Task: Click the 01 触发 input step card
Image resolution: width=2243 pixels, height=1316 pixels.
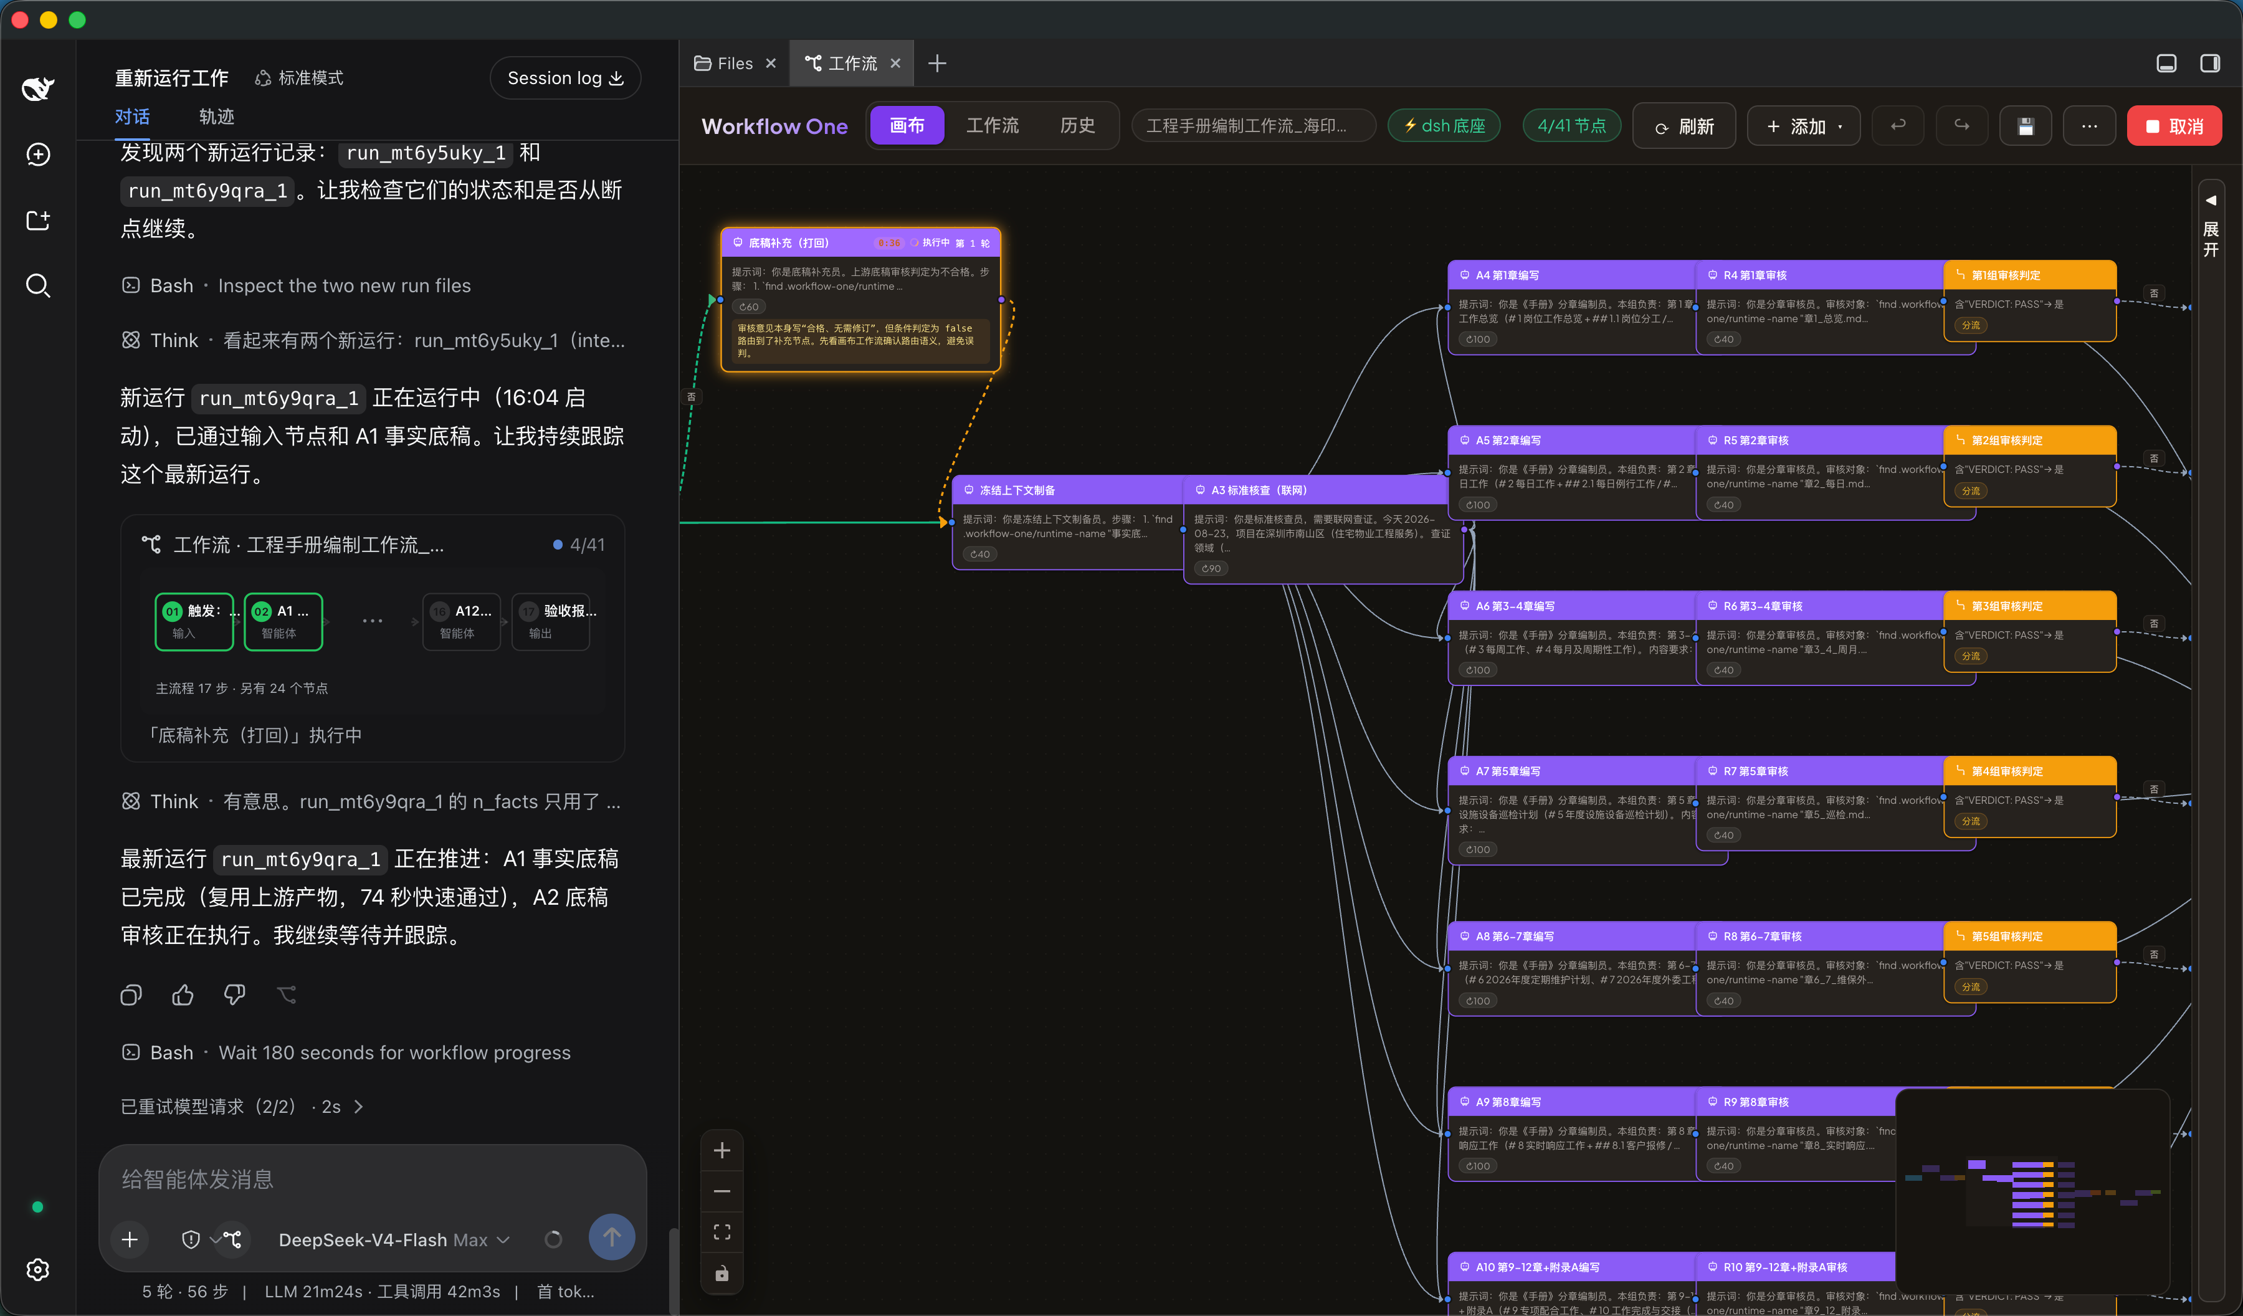Action: click(x=194, y=621)
